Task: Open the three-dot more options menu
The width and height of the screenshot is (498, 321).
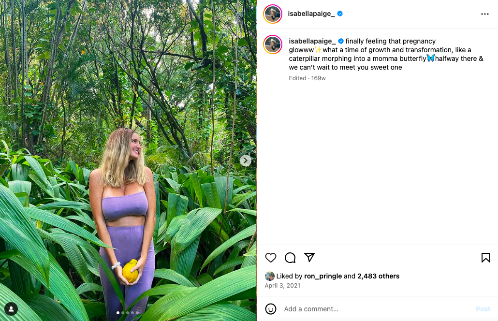Action: point(484,14)
